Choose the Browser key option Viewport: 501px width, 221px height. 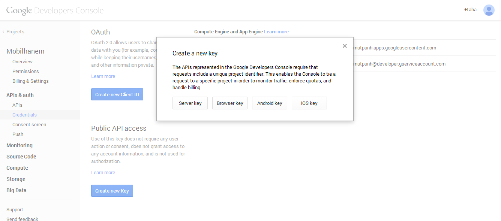[x=230, y=103]
